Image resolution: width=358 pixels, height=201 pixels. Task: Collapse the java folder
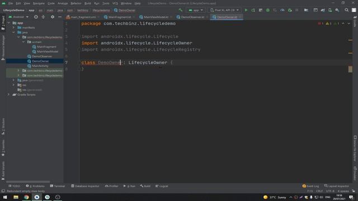[x=13, y=32]
